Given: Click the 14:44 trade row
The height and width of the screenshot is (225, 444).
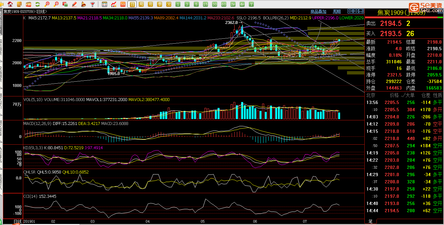Looking at the screenshot, I should click(x=404, y=211).
